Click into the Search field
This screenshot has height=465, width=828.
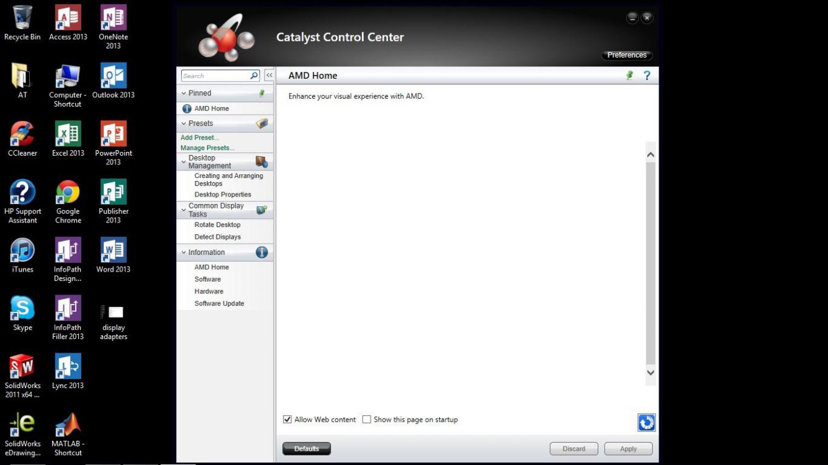click(x=215, y=76)
